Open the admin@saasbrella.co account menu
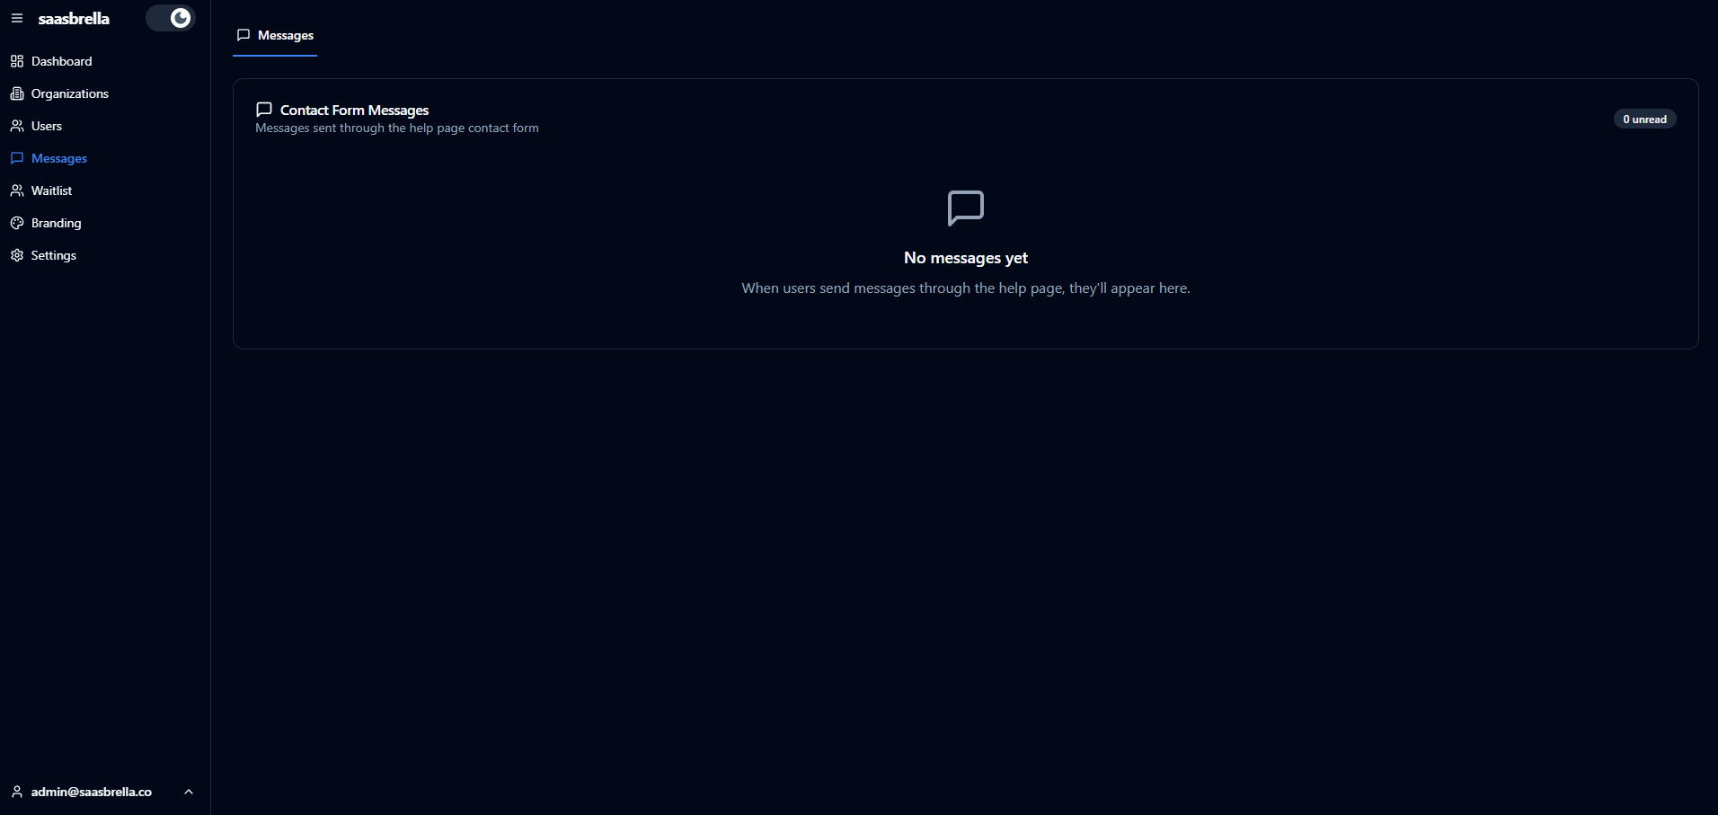 coord(91,792)
